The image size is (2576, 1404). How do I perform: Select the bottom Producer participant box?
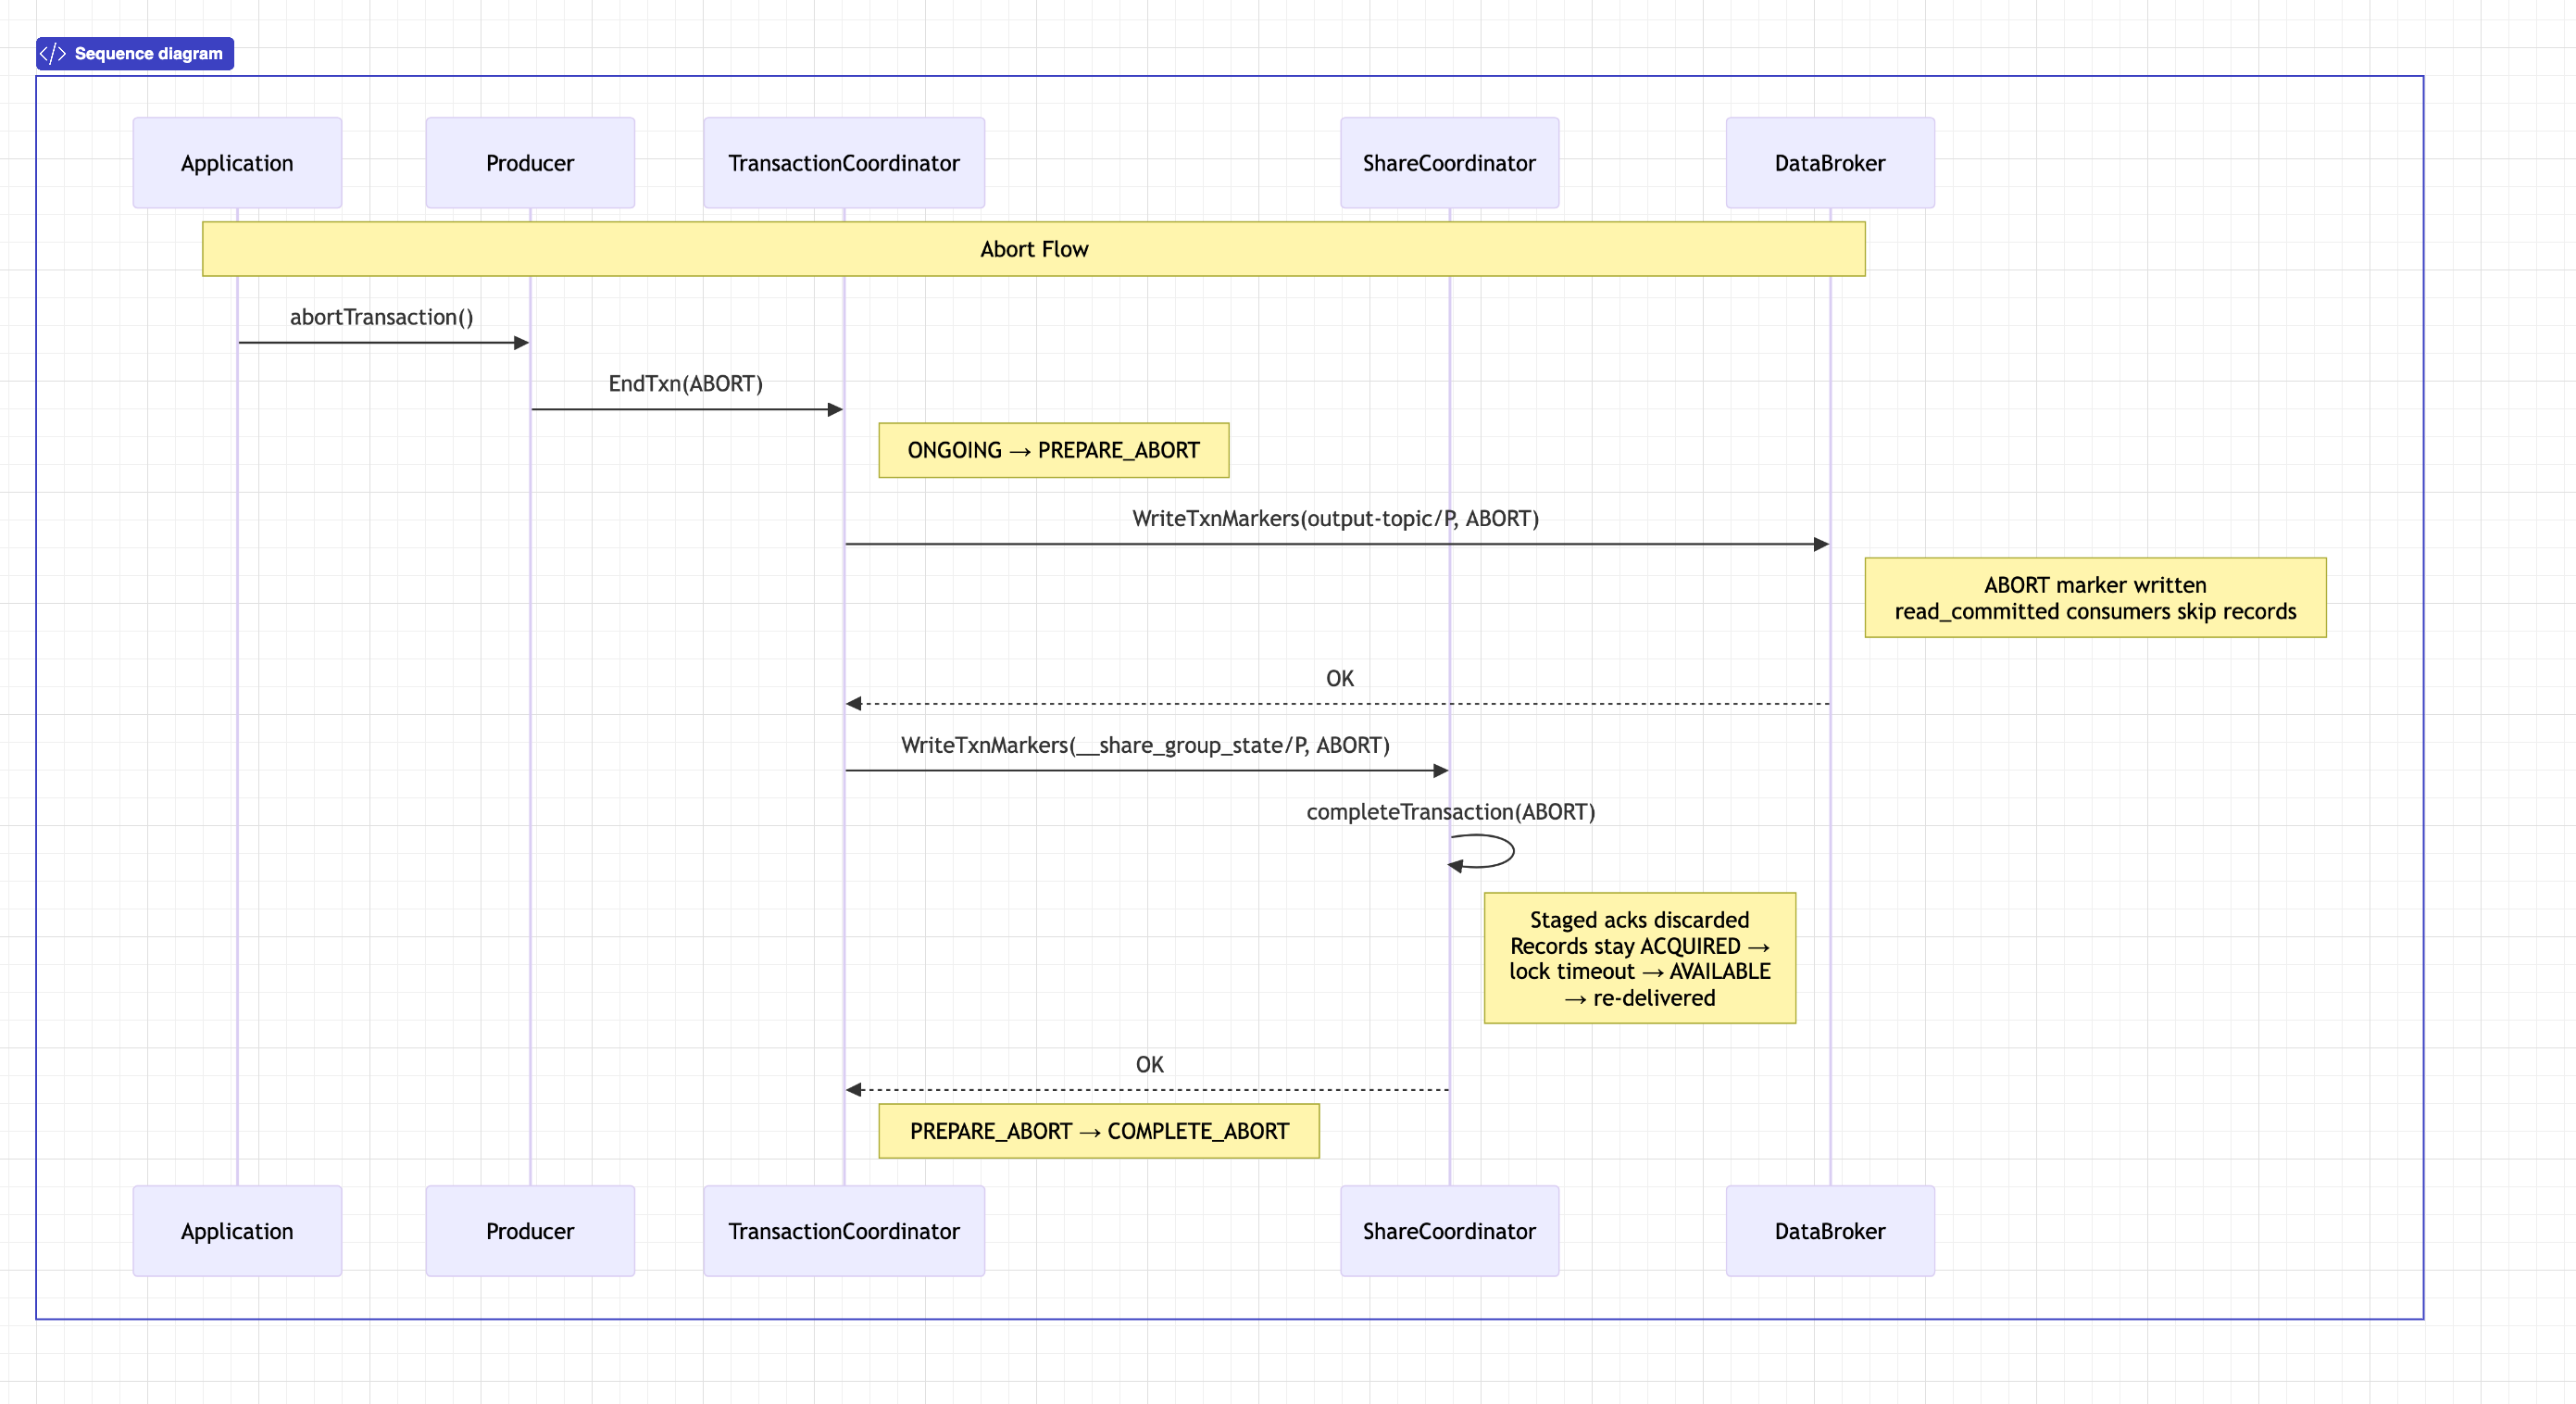pyautogui.click(x=530, y=1231)
